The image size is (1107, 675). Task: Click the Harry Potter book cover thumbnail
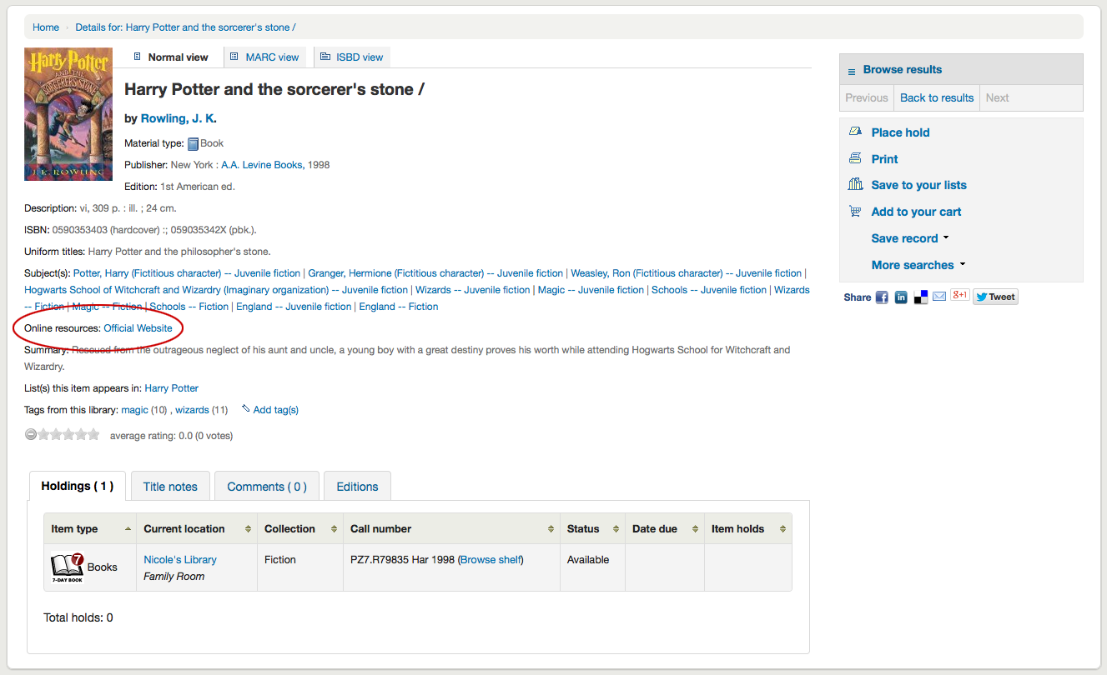point(68,114)
